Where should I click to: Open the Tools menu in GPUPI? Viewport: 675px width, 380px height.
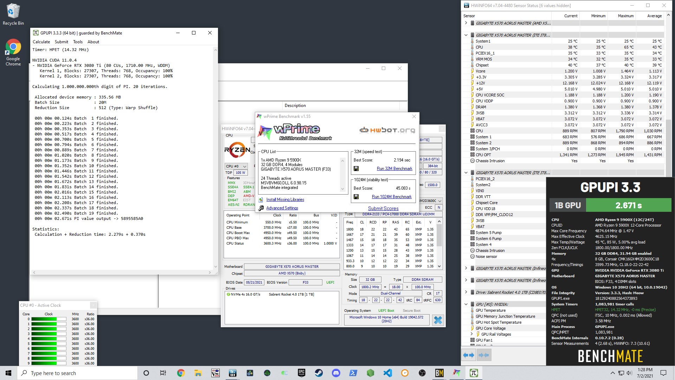[78, 42]
